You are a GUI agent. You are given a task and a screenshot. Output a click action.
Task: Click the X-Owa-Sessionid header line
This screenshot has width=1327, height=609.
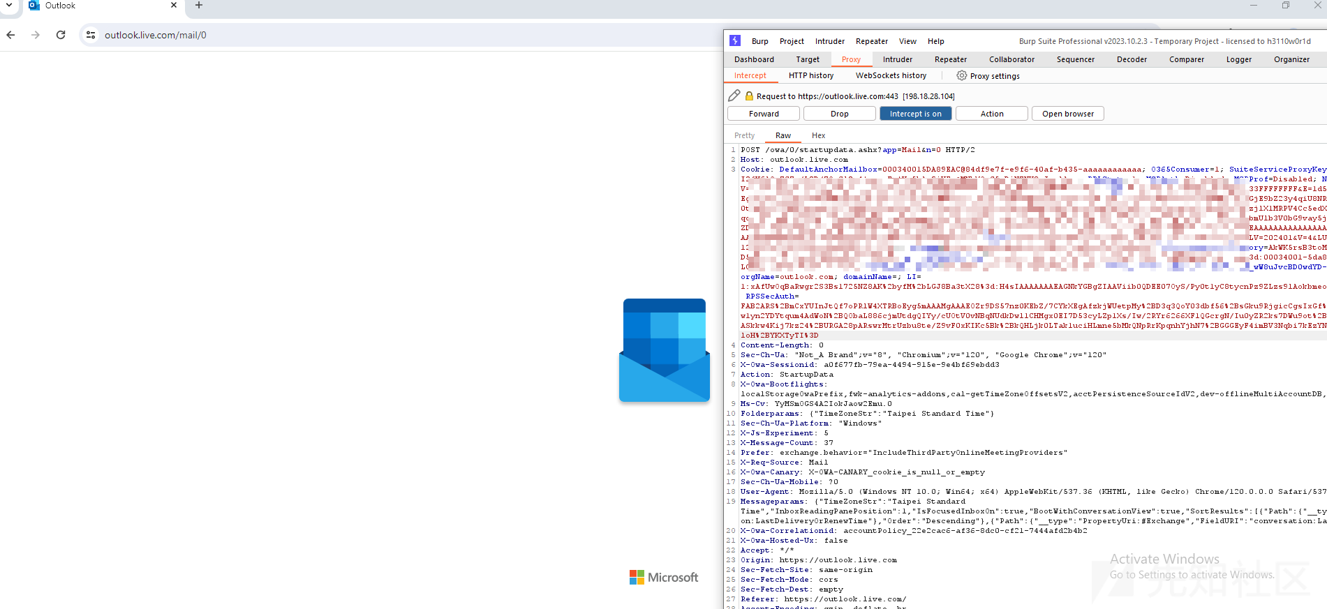(870, 365)
